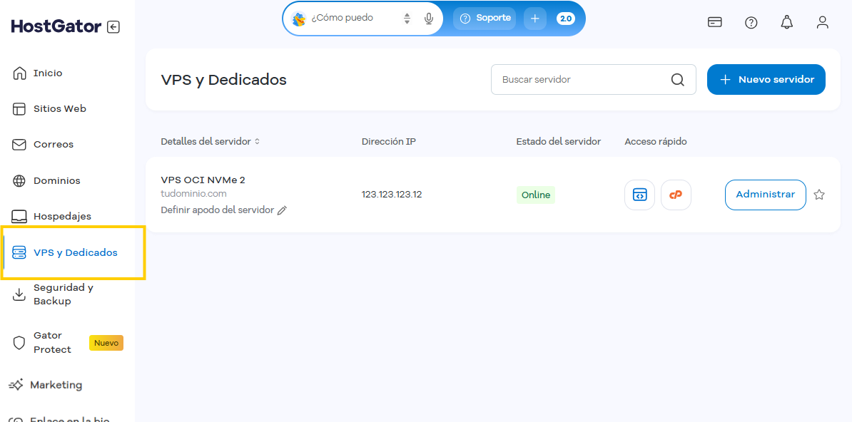Click the plus button in top bar
This screenshot has width=852, height=422.
[x=534, y=19]
